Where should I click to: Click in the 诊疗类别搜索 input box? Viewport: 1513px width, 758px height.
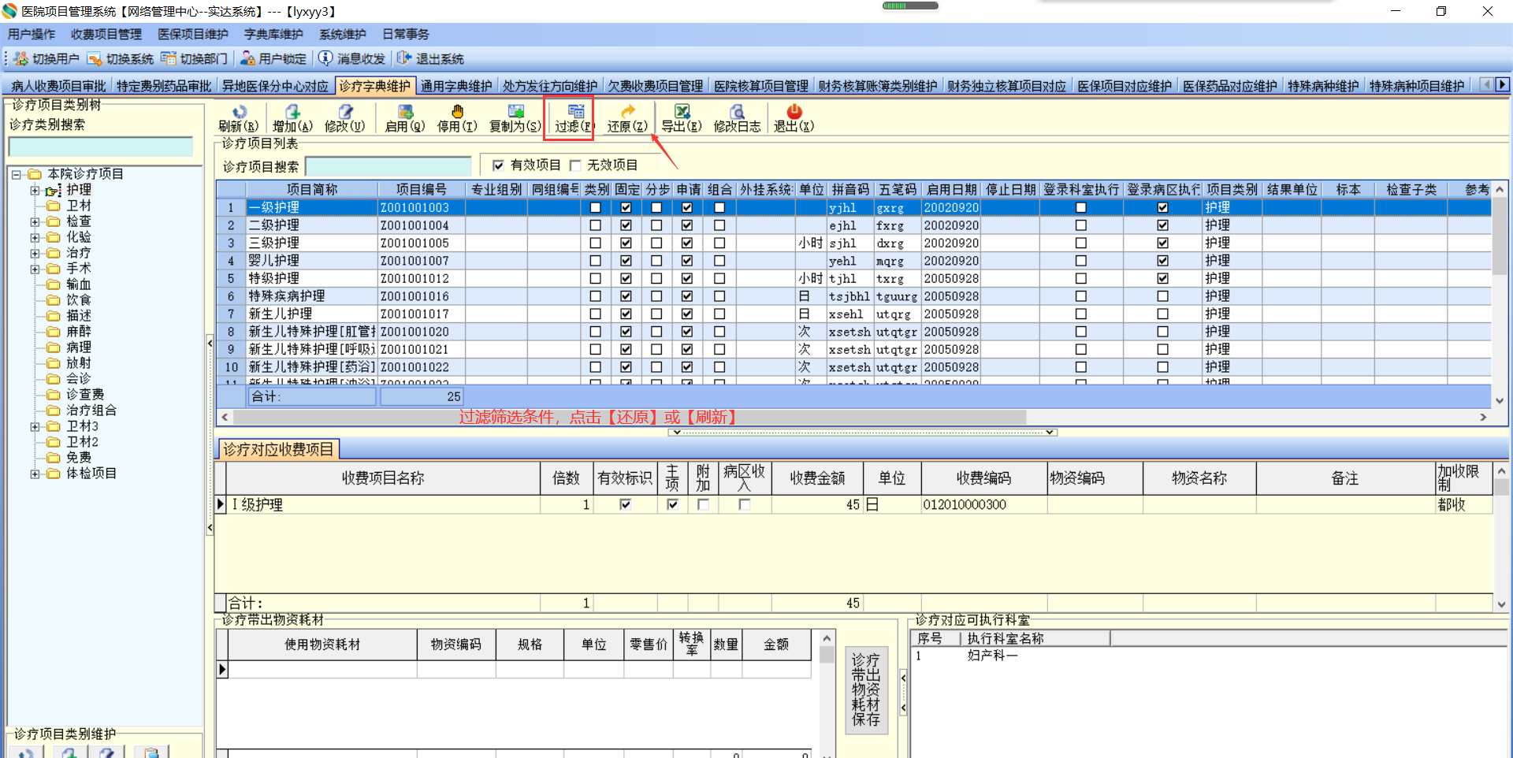pyautogui.click(x=101, y=147)
